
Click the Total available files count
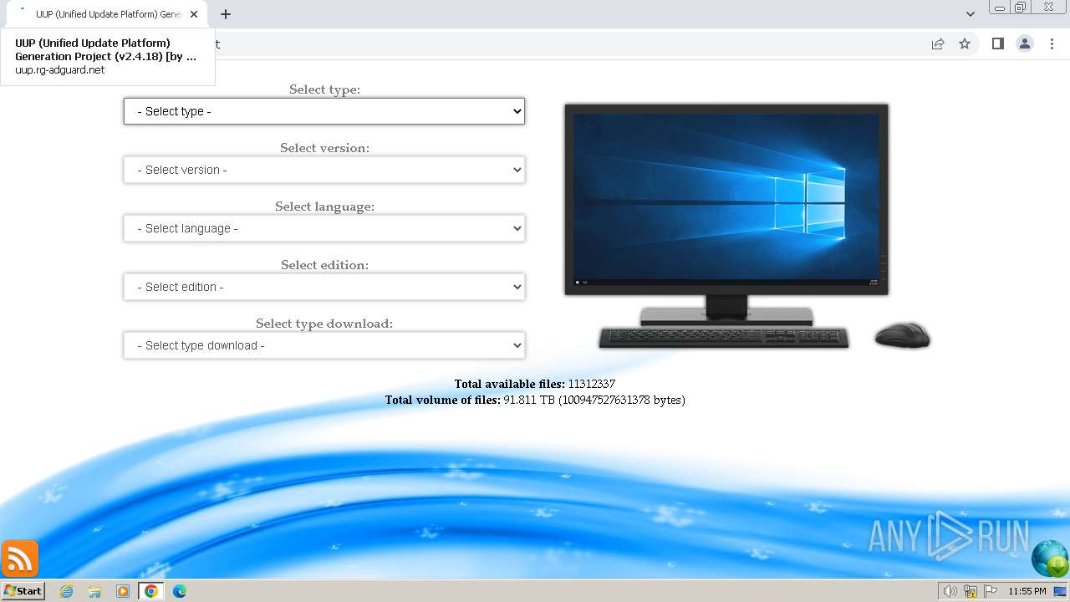pos(591,384)
